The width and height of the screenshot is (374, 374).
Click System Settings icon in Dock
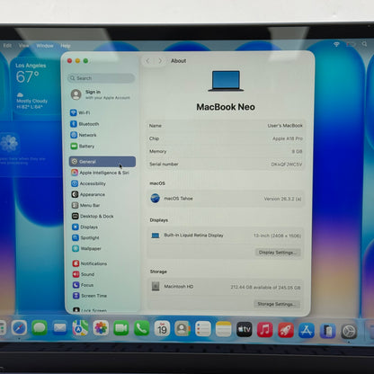(349, 332)
